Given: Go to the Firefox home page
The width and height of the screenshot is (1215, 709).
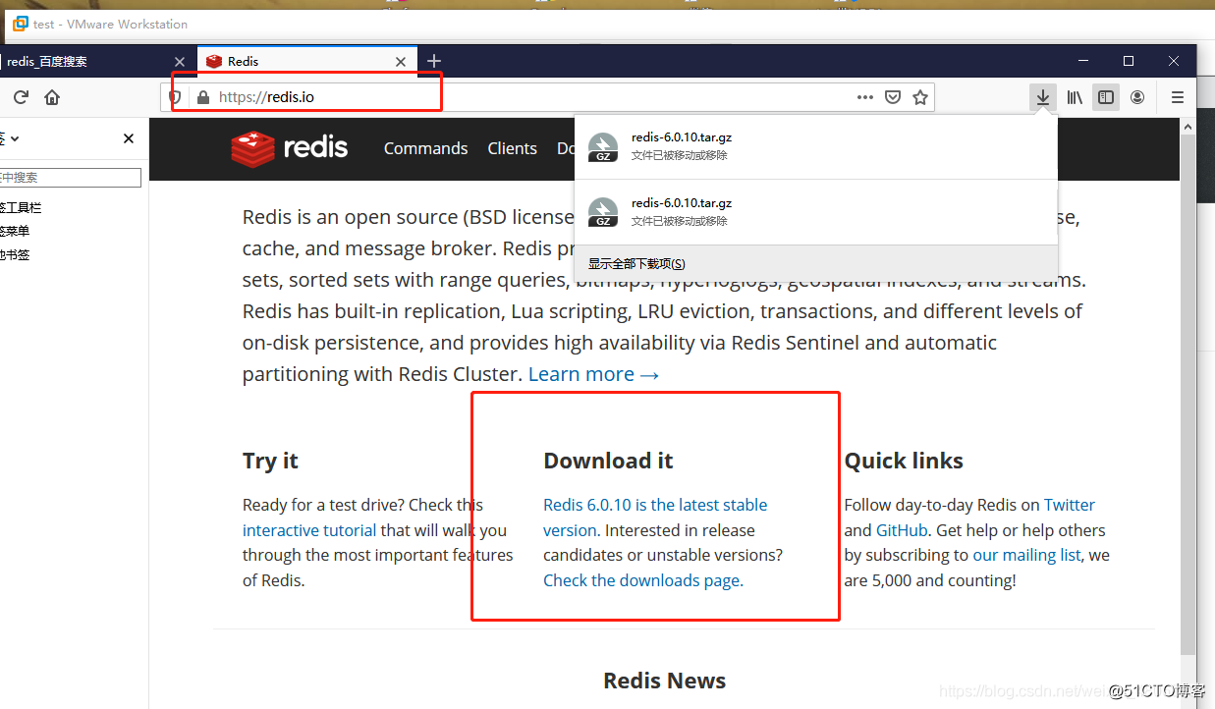Looking at the screenshot, I should point(52,97).
